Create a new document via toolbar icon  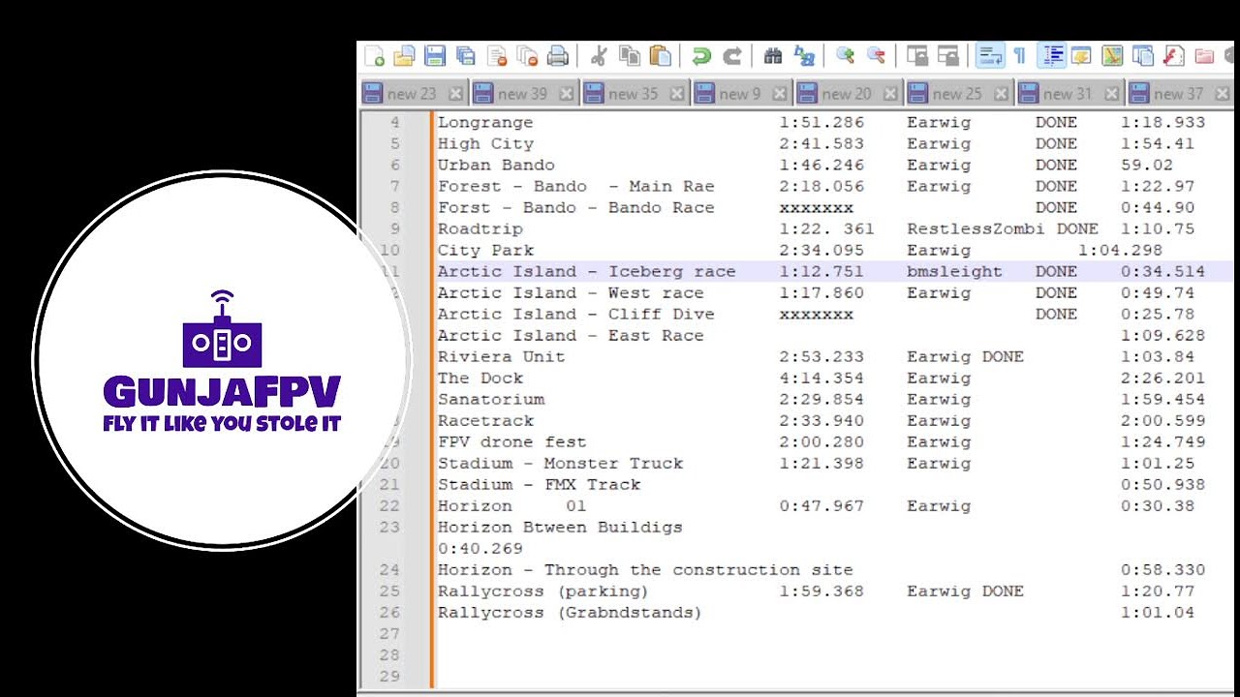click(374, 56)
